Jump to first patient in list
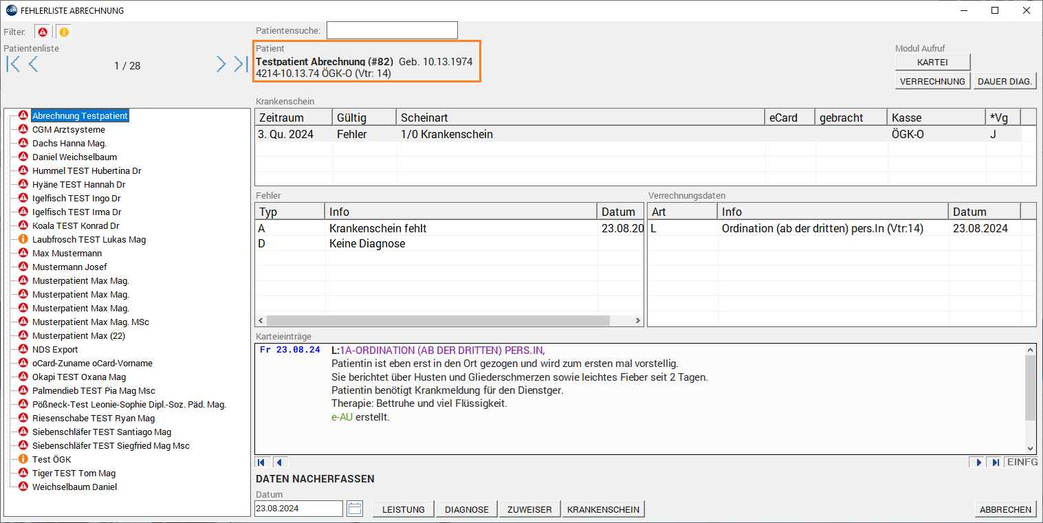The width and height of the screenshot is (1043, 523). click(x=13, y=65)
